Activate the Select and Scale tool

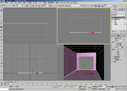coord(42,6)
